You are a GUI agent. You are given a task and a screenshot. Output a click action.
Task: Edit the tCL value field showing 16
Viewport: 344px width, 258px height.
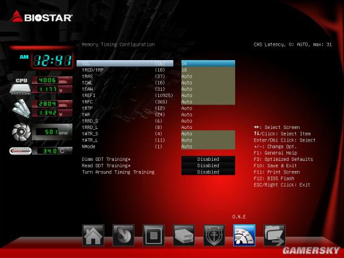click(x=208, y=63)
